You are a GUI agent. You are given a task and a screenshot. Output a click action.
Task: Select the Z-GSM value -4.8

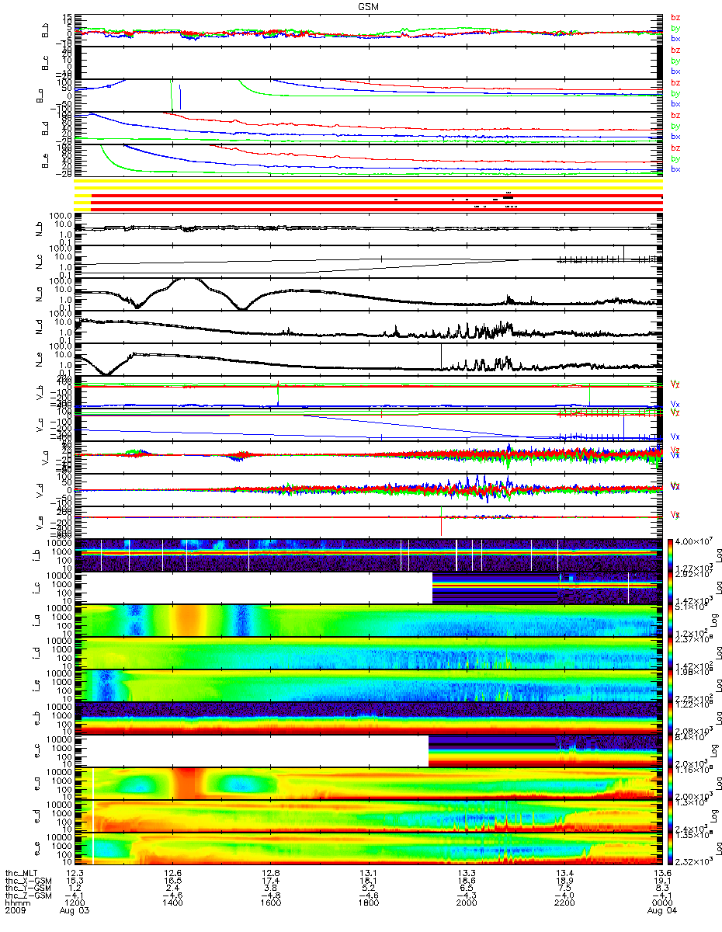[x=269, y=895]
